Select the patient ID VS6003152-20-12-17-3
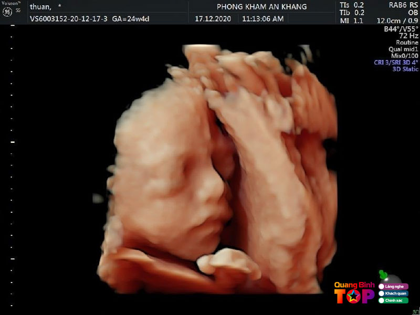Screen dimensions: 420x315 [x=69, y=18]
